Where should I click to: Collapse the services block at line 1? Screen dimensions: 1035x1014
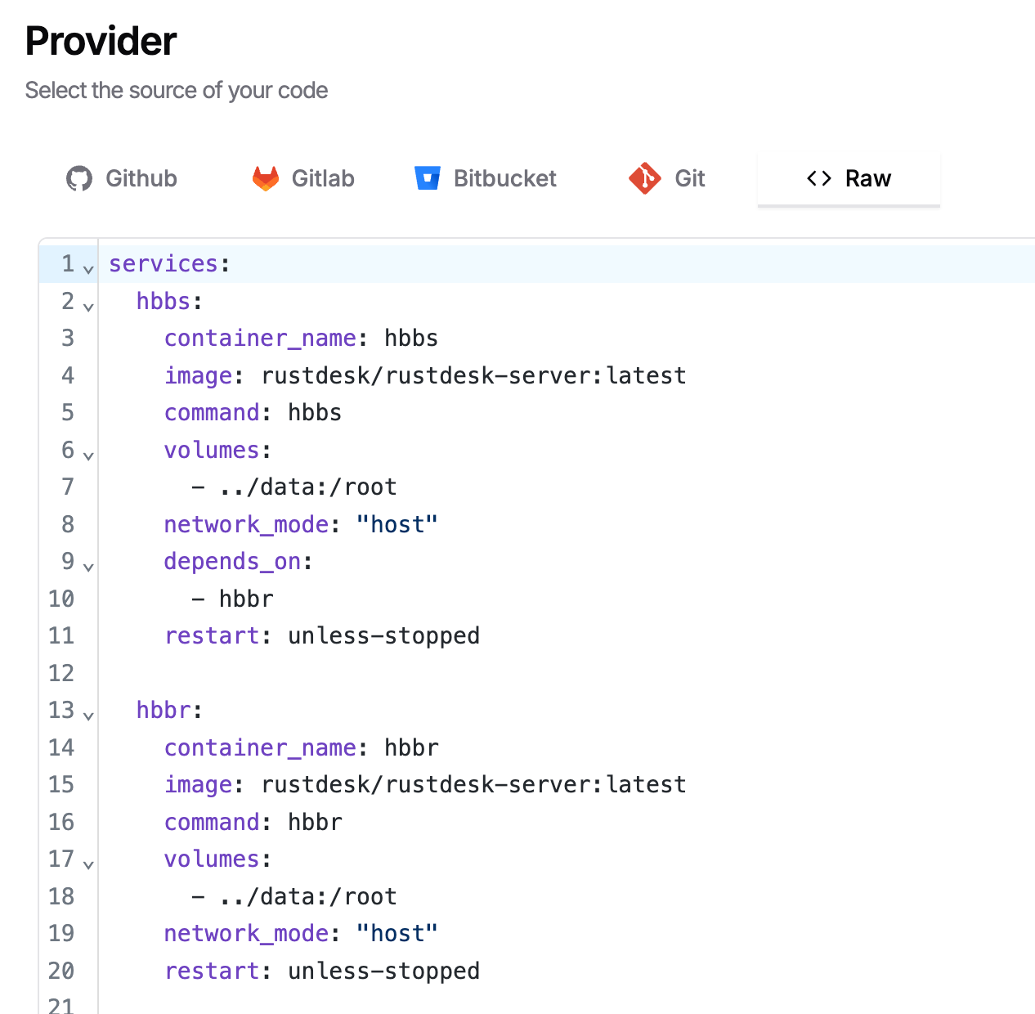click(x=88, y=269)
